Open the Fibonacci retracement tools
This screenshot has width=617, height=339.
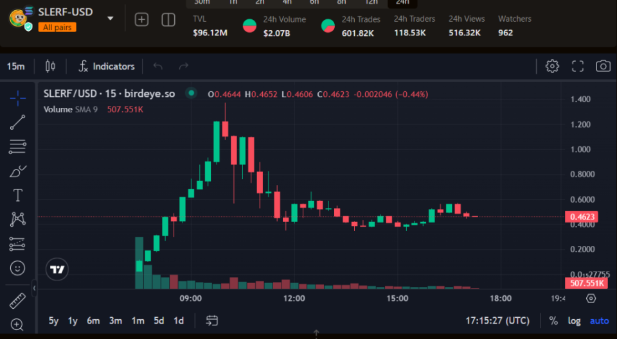pyautogui.click(x=18, y=146)
